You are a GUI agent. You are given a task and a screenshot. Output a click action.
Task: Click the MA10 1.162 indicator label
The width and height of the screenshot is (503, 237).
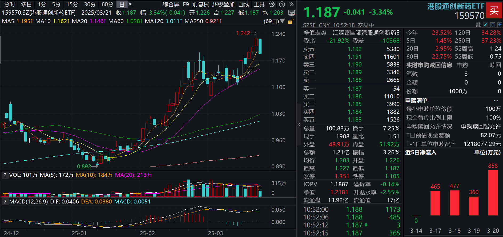click(x=53, y=21)
